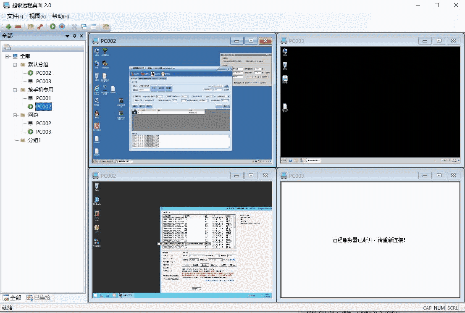
Task: Click the fullscreen arrows toolbar icon
Action: (x=74, y=27)
